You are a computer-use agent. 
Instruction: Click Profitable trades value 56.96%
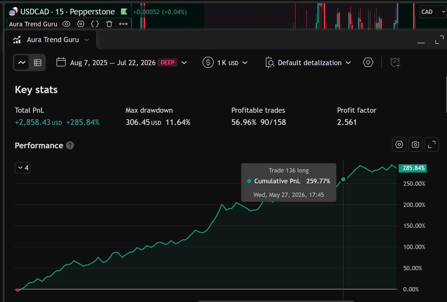click(x=244, y=122)
